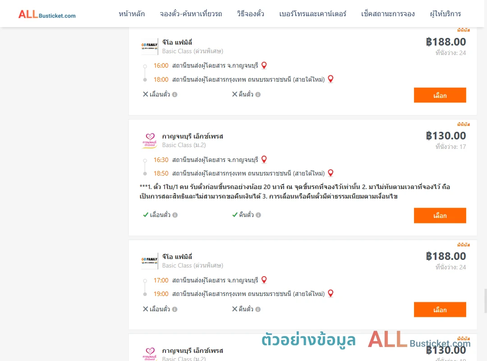Click operator name กาญจนบุรี เอ็กซ์เพรส on 16:30 trip
The width and height of the screenshot is (487, 361).
point(193,136)
